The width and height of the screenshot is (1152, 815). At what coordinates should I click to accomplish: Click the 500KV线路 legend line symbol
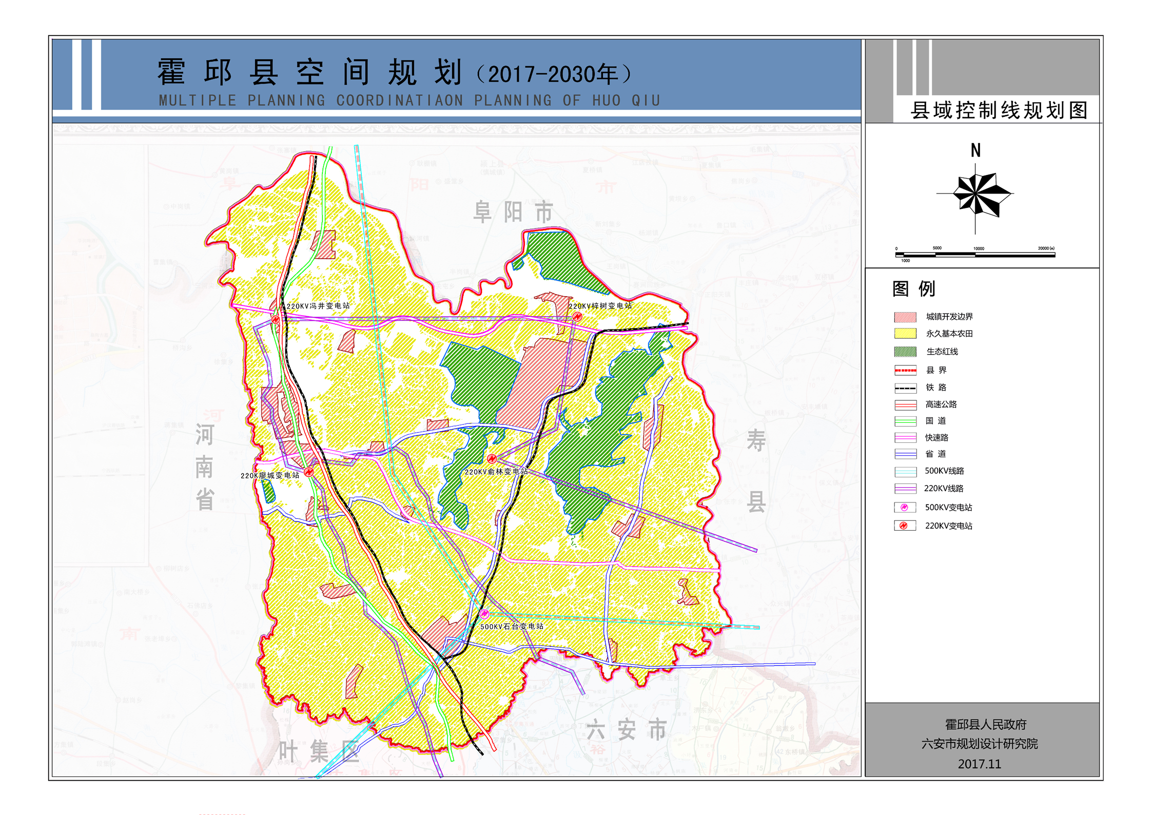tap(905, 471)
